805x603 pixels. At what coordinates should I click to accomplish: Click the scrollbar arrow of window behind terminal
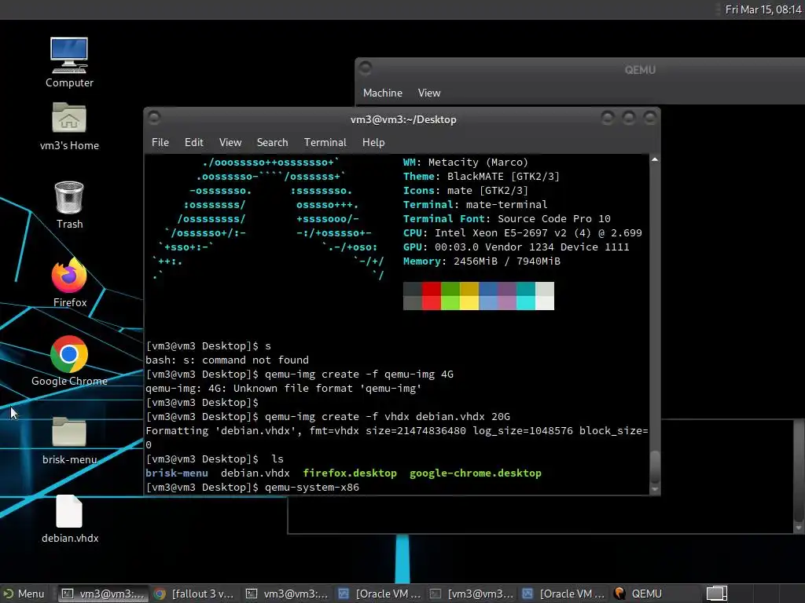click(799, 528)
